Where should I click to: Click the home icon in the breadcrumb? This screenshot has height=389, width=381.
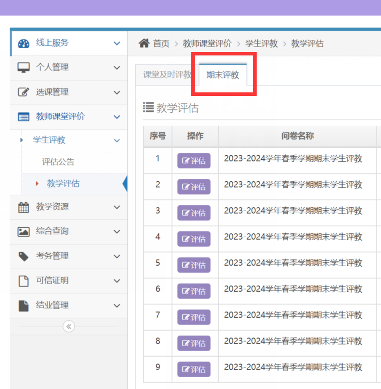point(144,43)
